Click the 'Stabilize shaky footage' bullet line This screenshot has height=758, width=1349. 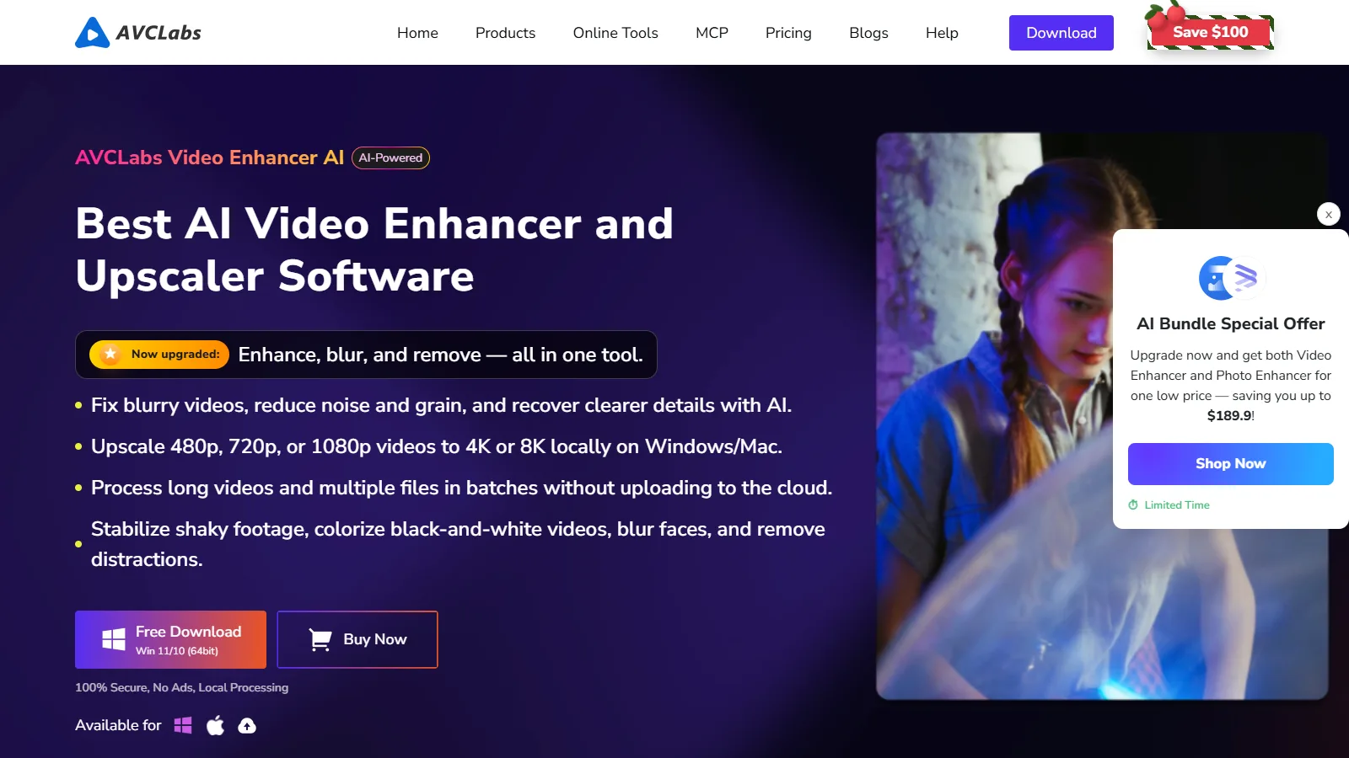(458, 544)
